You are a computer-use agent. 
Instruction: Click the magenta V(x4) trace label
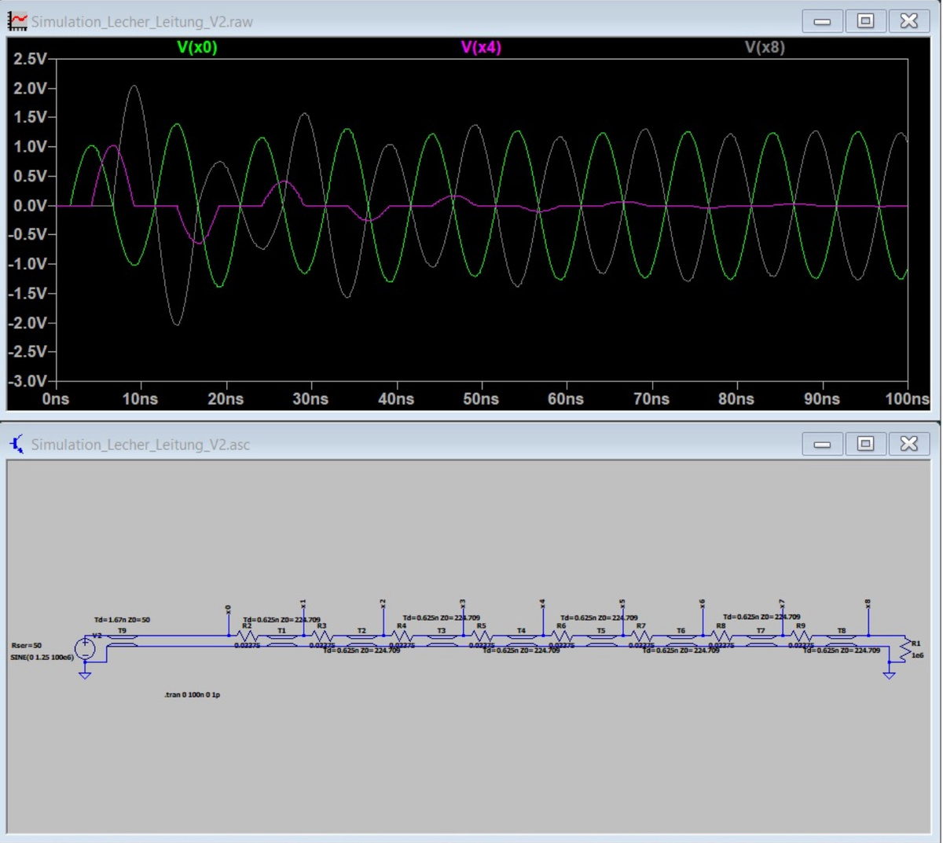point(481,47)
